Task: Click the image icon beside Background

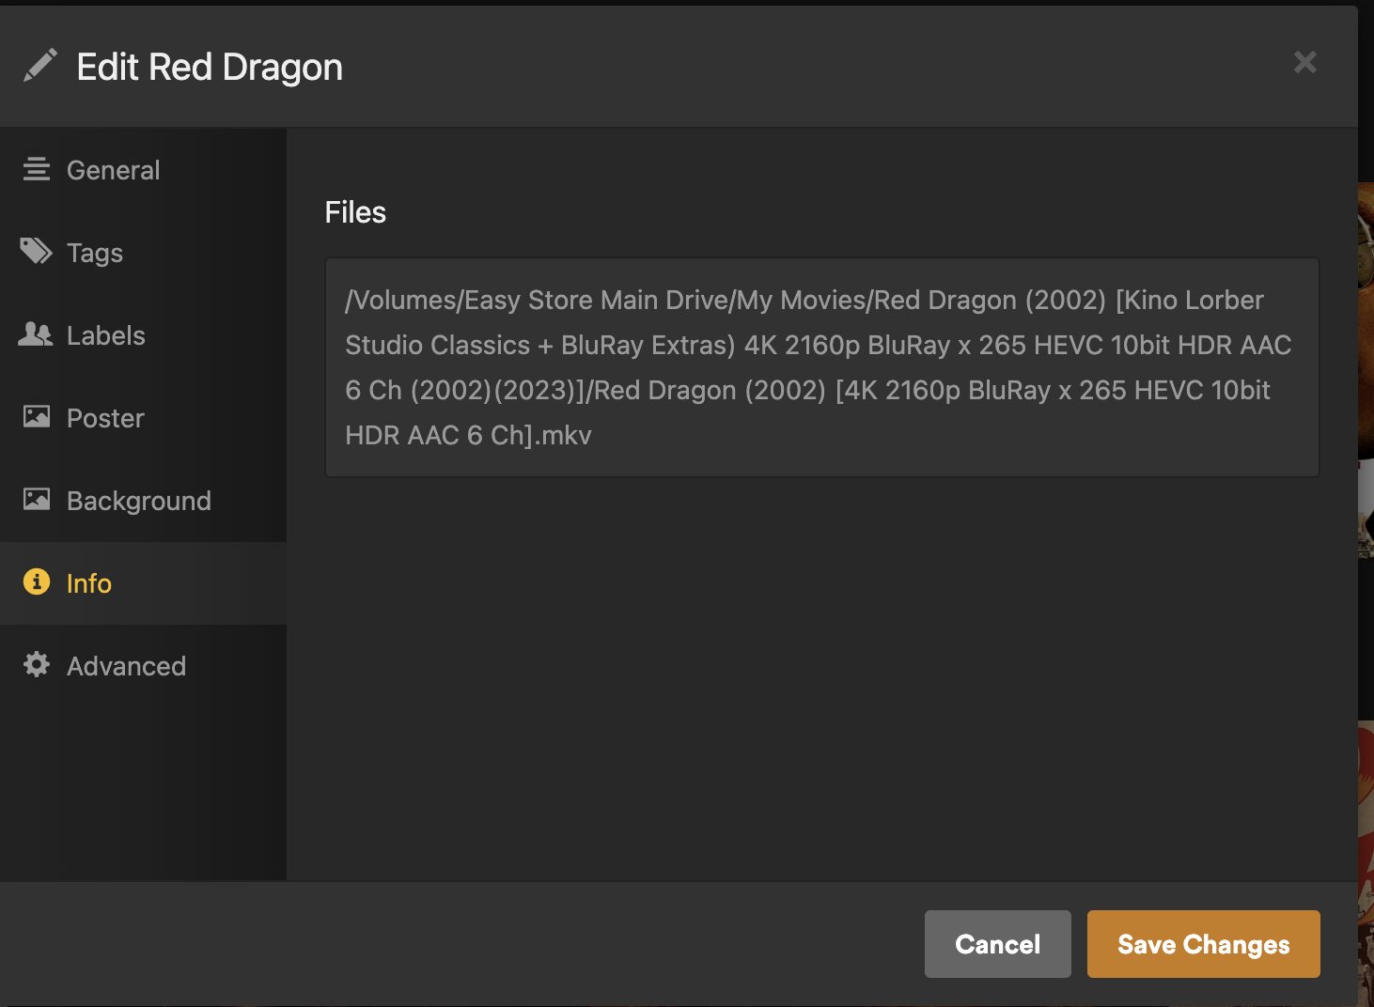Action: point(36,500)
